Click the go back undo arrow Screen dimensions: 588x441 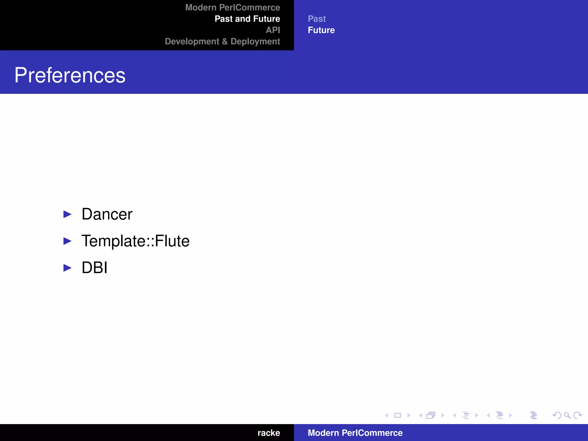[x=557, y=415]
